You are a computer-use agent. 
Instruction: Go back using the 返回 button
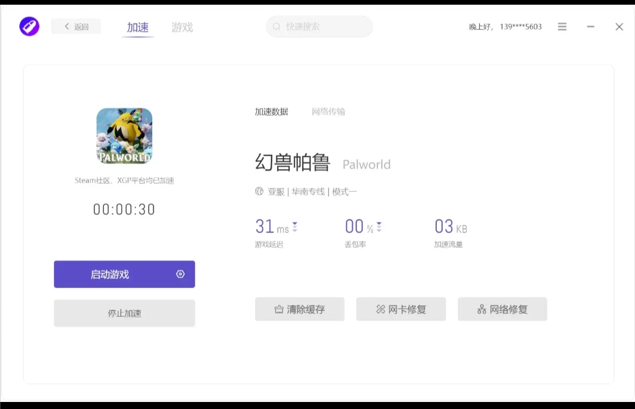(76, 26)
